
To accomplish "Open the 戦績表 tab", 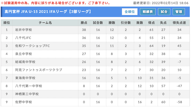I will click(148, 12).
